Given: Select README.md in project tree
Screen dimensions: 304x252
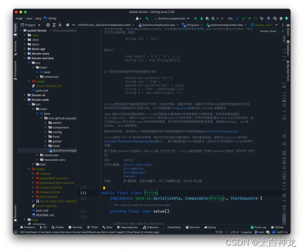Looking at the screenshot, I should pos(43,215).
